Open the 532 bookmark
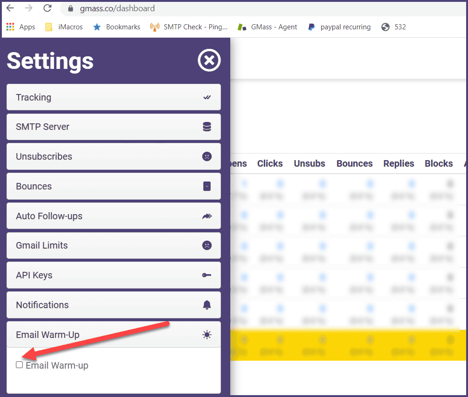Screen dimensions: 468x397 tap(393, 27)
